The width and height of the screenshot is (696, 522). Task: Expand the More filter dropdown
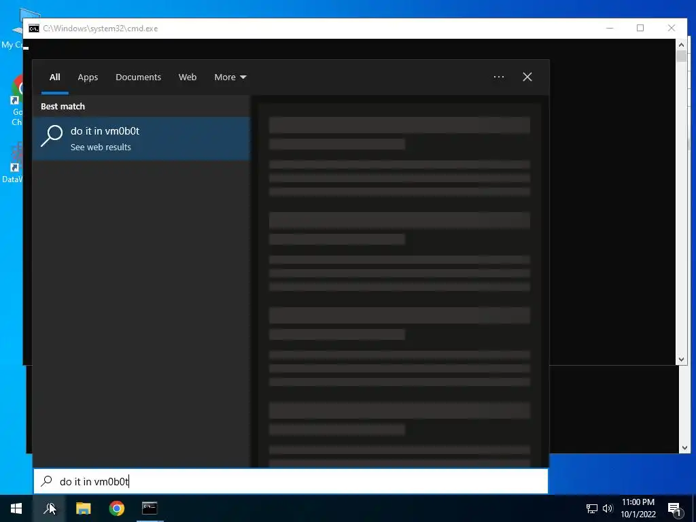230,77
